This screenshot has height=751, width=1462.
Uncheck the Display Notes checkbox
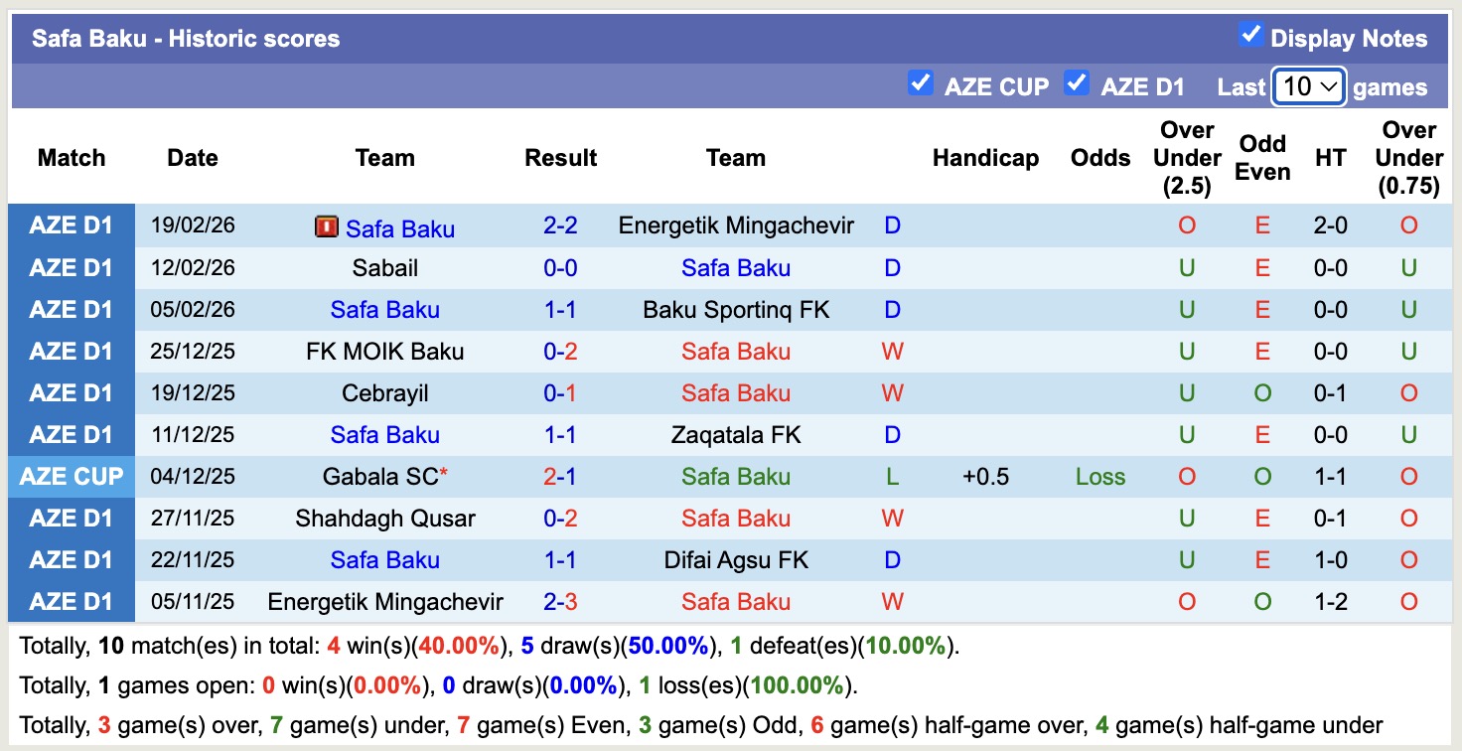(1249, 33)
